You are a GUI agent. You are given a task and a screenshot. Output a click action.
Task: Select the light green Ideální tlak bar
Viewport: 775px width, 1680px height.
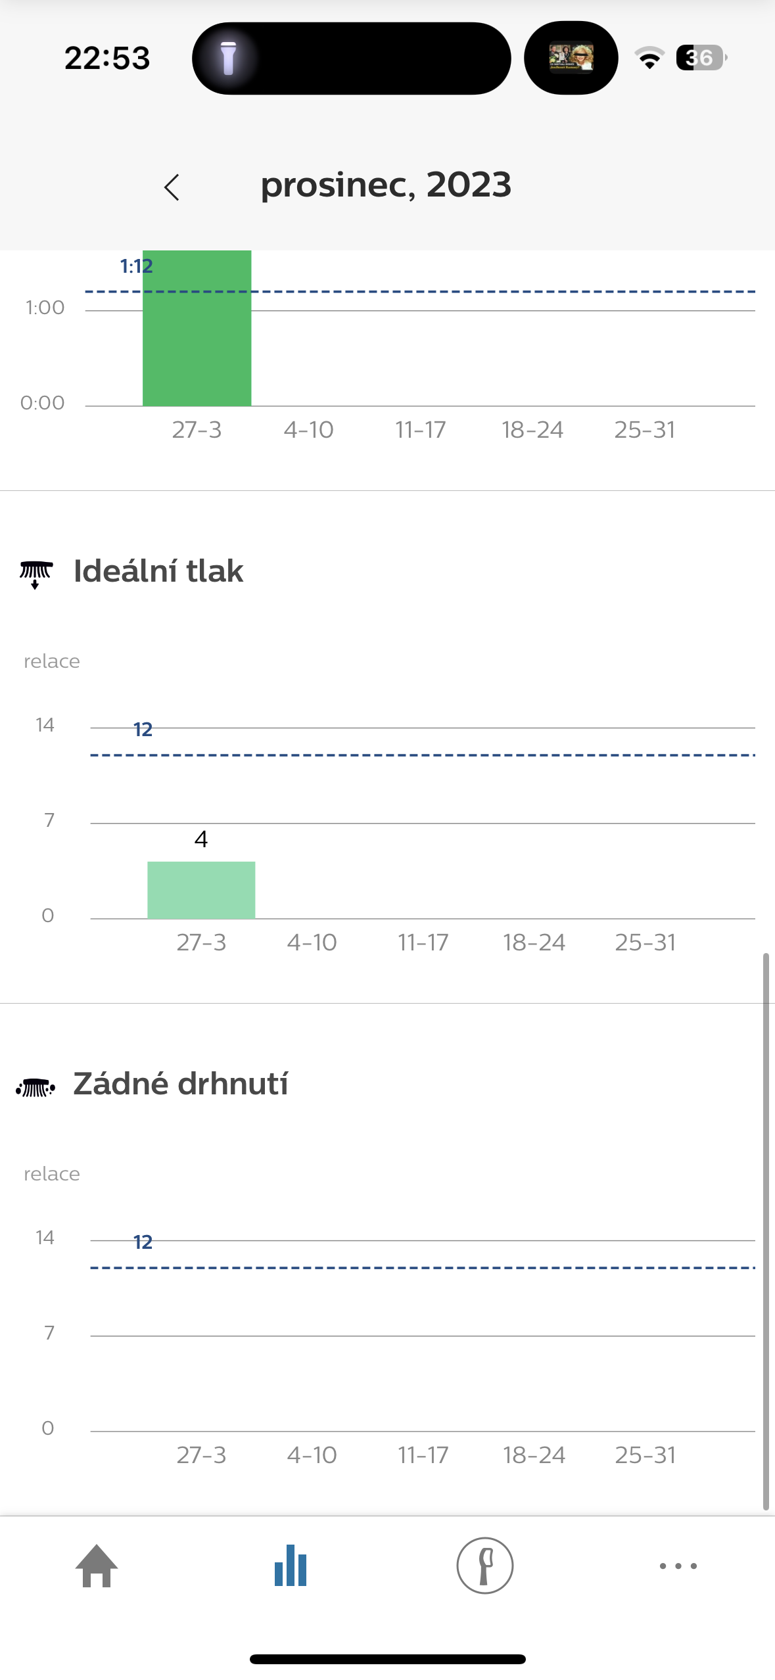point(201,890)
